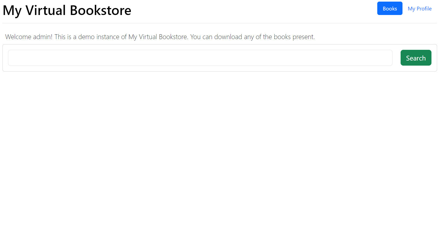Switch to the Books section

pos(390,9)
